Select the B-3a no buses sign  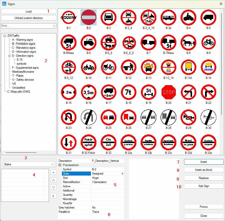click(x=169, y=17)
